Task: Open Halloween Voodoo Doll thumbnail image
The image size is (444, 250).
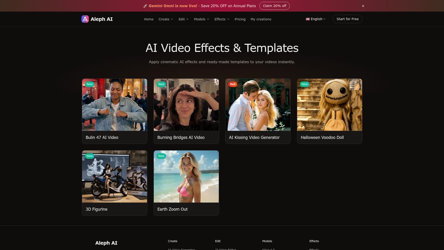Action: click(x=330, y=105)
